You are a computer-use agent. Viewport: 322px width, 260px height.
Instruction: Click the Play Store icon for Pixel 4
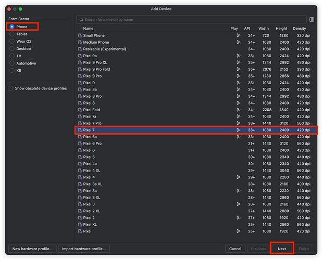pyautogui.click(x=238, y=177)
